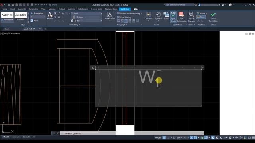Toggle Bold formatting
Screen dimensions: 255x143
(55, 13)
